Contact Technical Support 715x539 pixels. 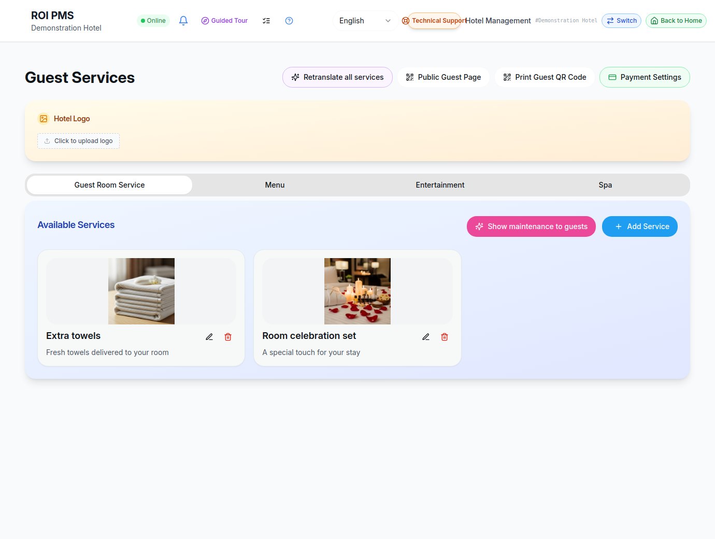coord(434,21)
